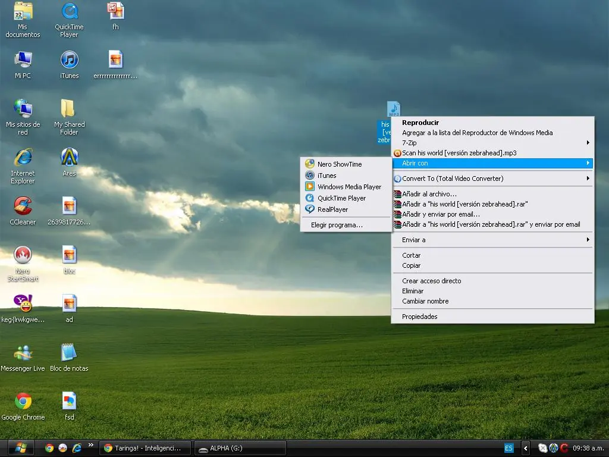Open Mi PC desktop icon
Viewport: 609px width, 457px height.
(x=23, y=64)
